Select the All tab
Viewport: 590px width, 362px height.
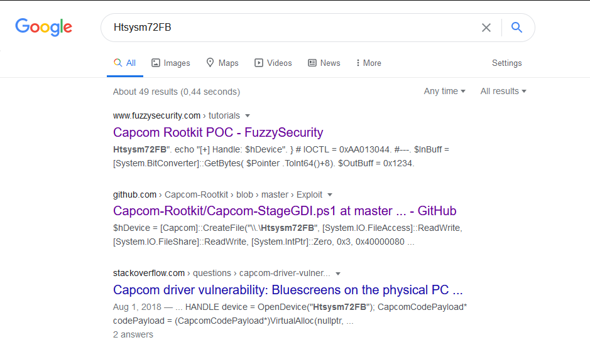pos(124,63)
